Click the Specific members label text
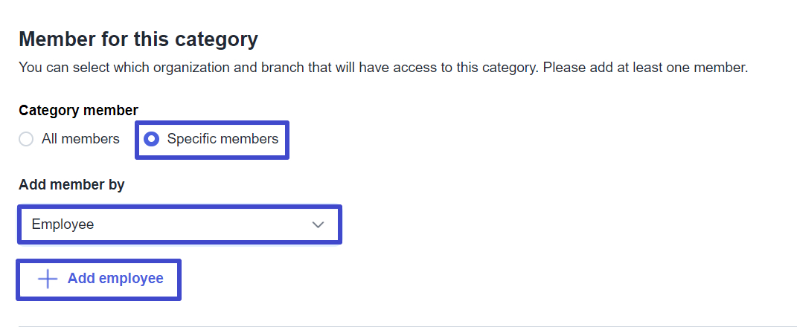 (x=223, y=139)
